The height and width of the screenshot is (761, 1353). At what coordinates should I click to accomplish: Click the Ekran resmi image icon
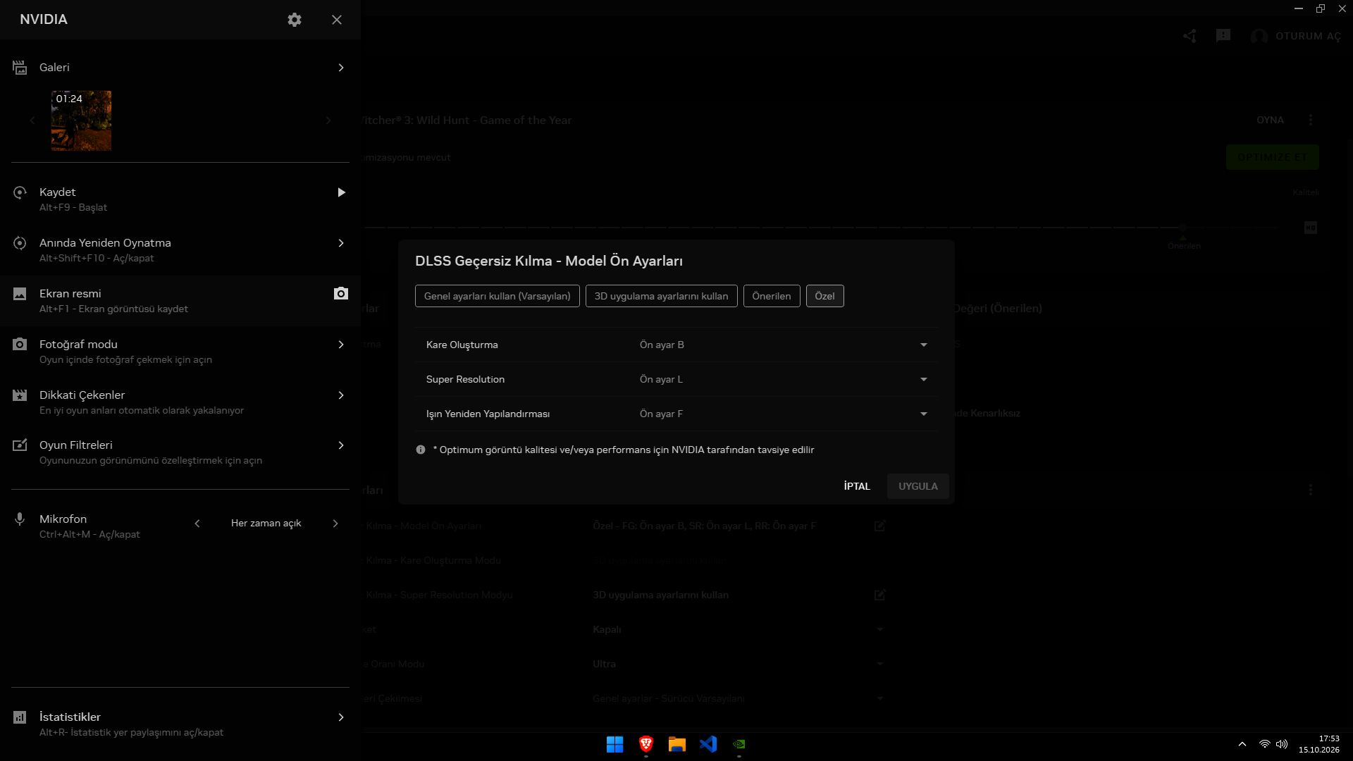coord(20,294)
